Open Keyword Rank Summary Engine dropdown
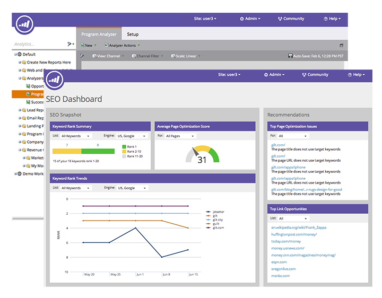 pos(132,136)
